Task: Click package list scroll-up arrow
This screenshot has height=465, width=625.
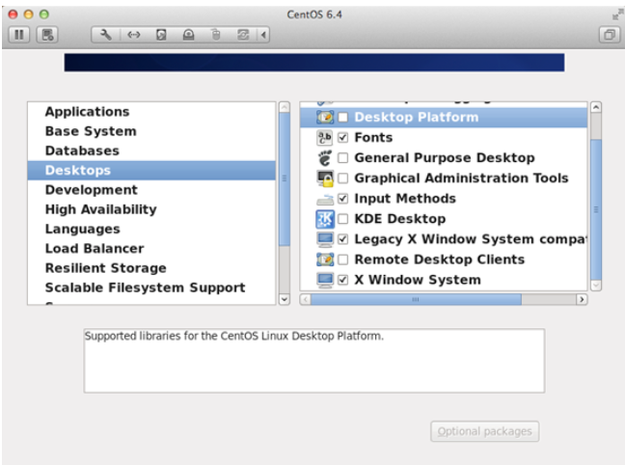Action: (x=596, y=107)
